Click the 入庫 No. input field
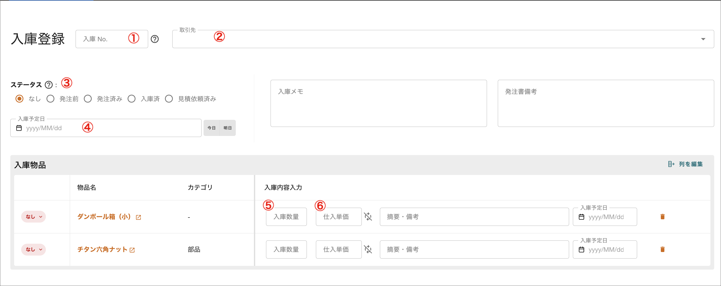The width and height of the screenshot is (721, 286). [112, 39]
